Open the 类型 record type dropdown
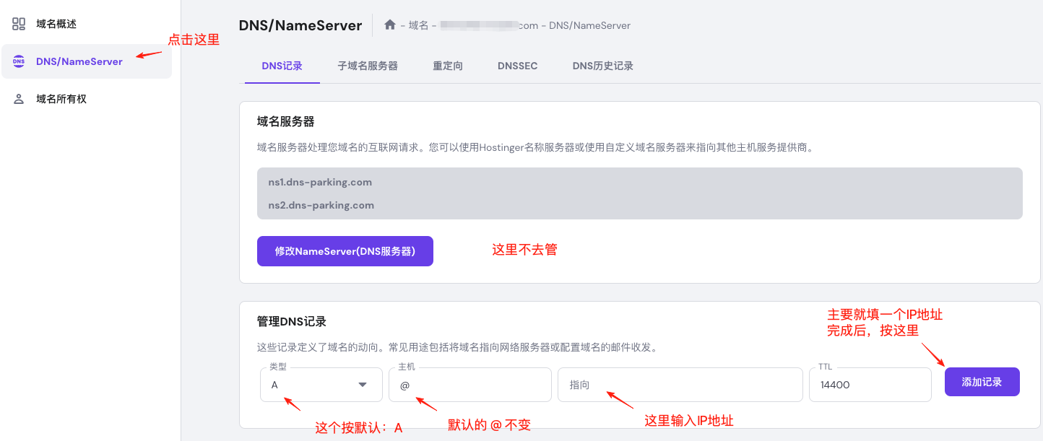Image resolution: width=1043 pixels, height=441 pixels. tap(311, 385)
